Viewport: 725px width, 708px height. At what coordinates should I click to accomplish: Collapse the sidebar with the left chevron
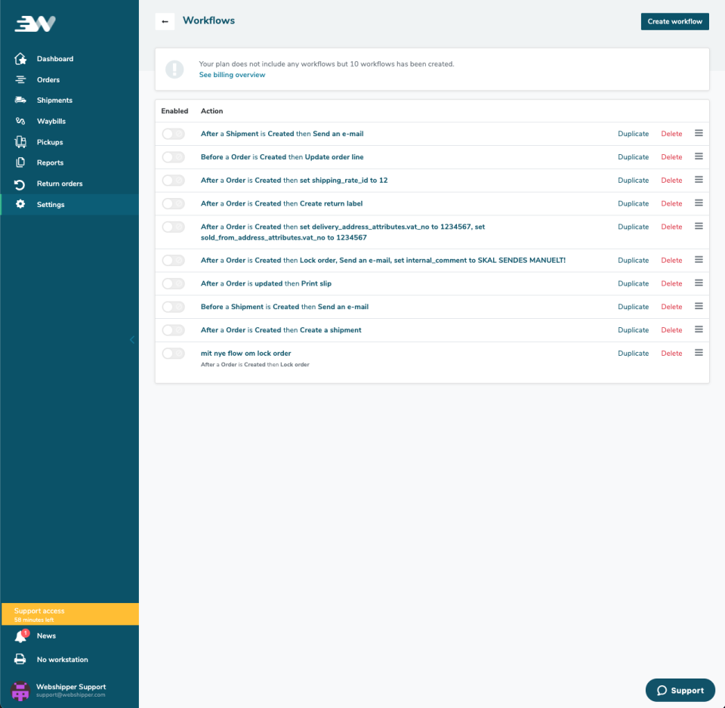132,340
